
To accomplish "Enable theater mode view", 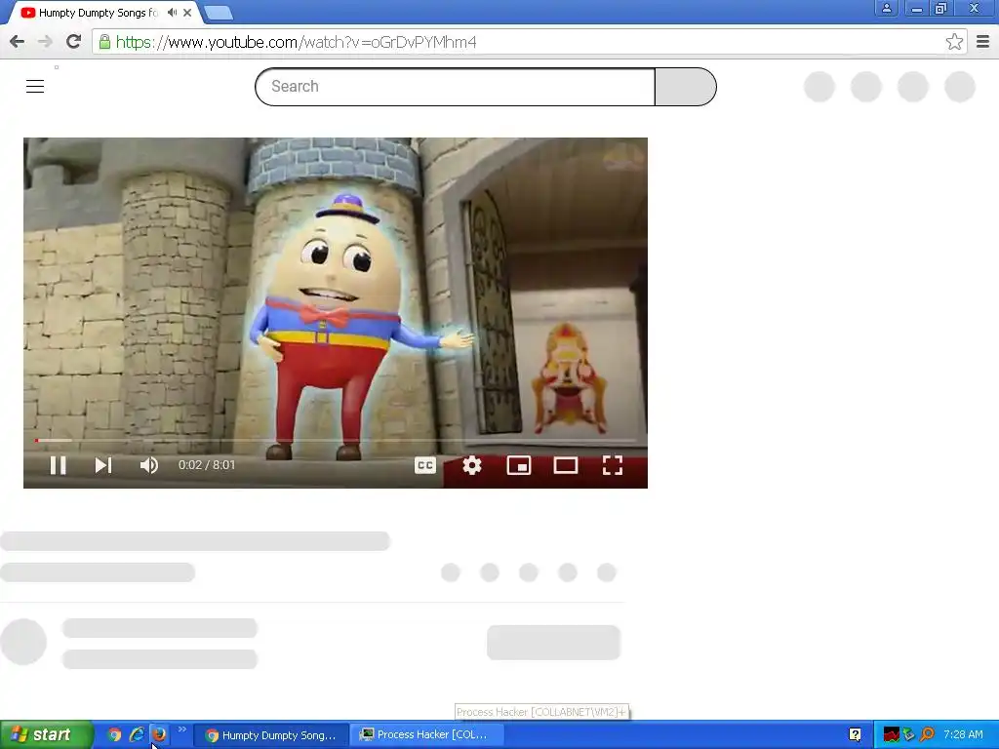I will [x=566, y=465].
